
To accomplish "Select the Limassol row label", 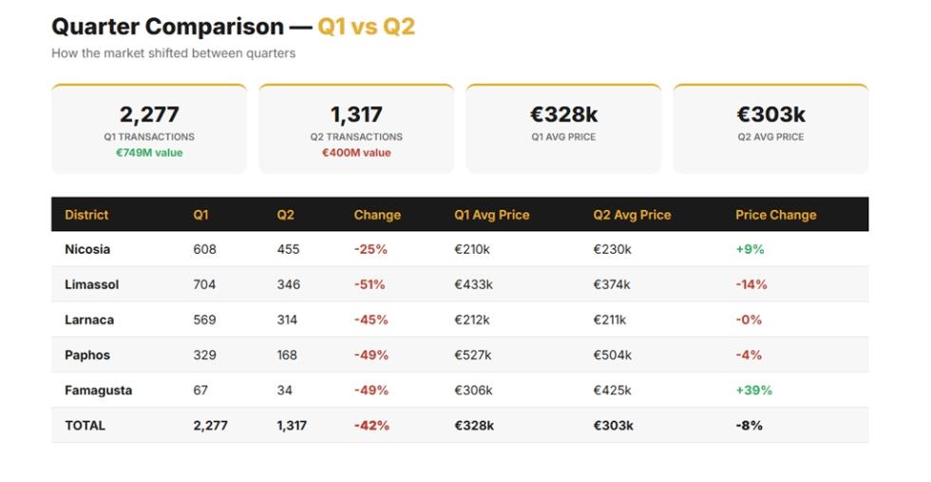I will (x=91, y=284).
